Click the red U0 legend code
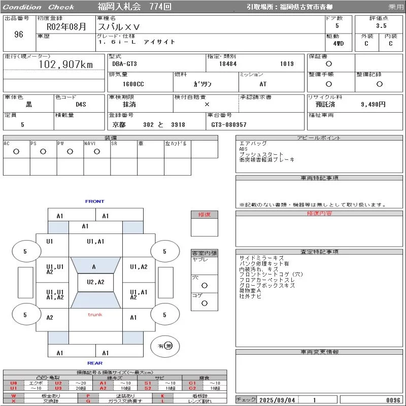 click(x=14, y=383)
